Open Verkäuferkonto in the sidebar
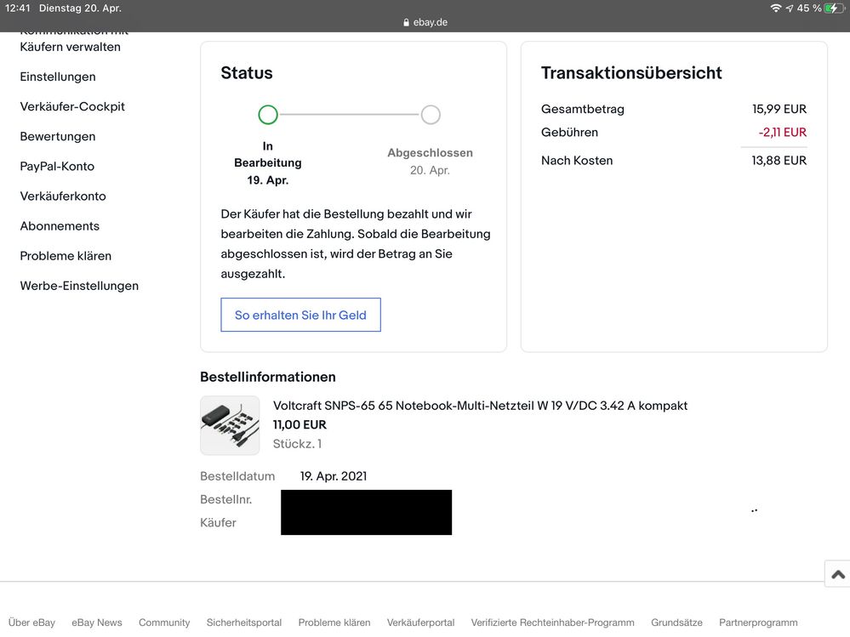This screenshot has width=850, height=637. [63, 196]
